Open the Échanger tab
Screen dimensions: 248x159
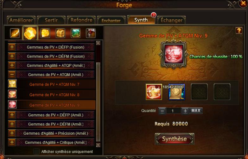pyautogui.click(x=171, y=20)
